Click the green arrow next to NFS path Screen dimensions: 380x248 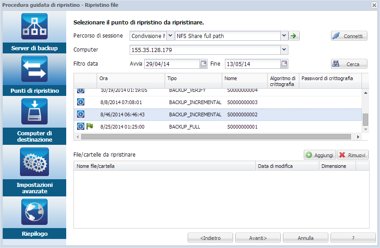[294, 36]
